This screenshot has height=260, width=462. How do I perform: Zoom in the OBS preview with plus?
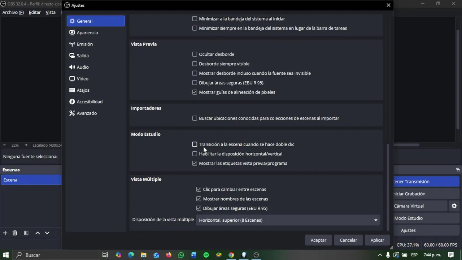coord(26,145)
